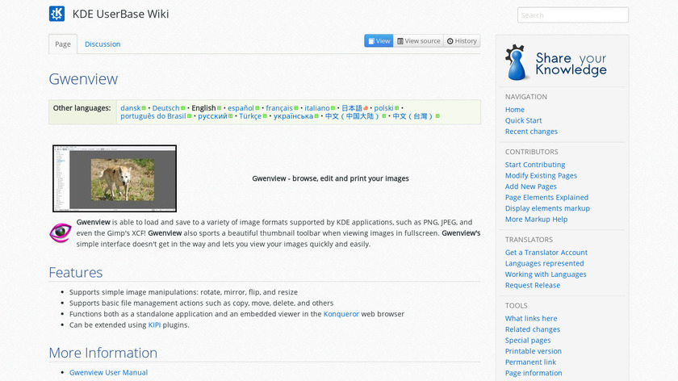
Task: Open Languages represented link
Action: click(544, 263)
